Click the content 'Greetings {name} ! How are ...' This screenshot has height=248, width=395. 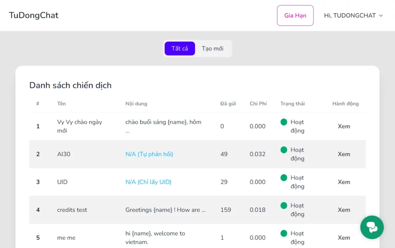pos(165,210)
